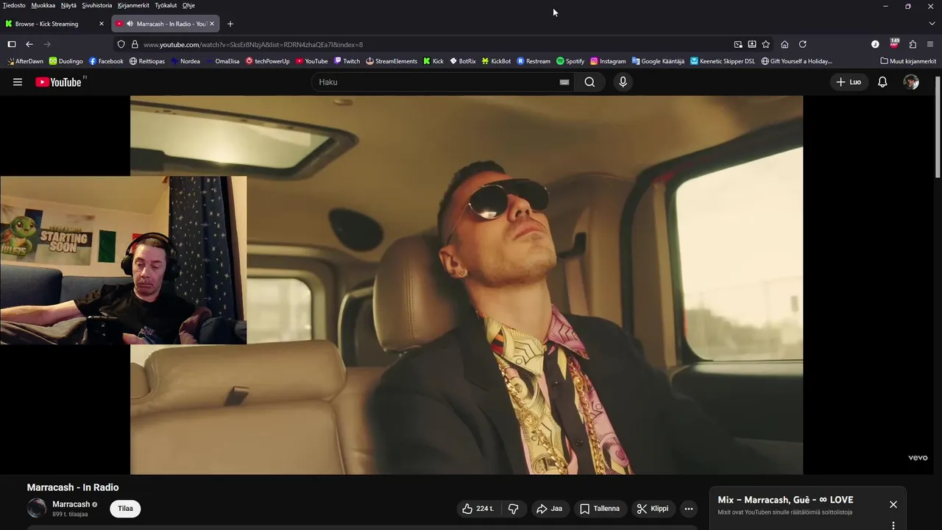Close the Marracash - In Radio tab
Screen dimensions: 942x530
(212, 24)
